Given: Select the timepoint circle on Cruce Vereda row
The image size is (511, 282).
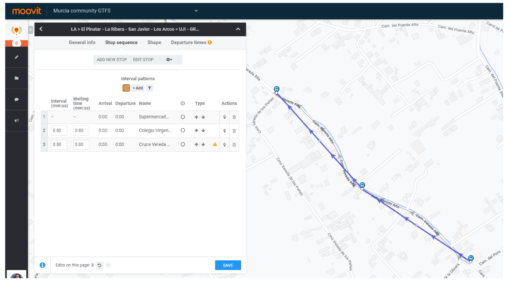Looking at the screenshot, I should click(183, 144).
